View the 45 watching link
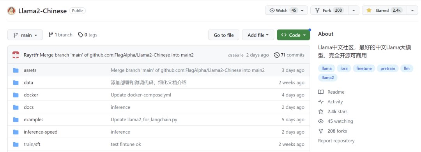The image size is (421, 152). point(336,121)
